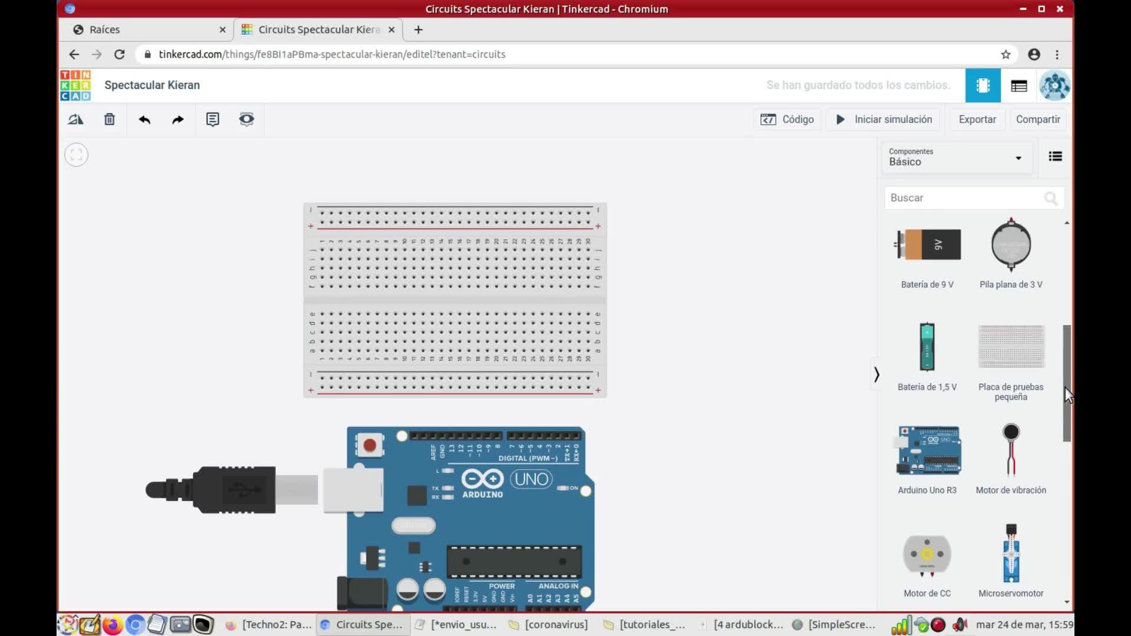The height and width of the screenshot is (636, 1131).
Task: Bookmark this page with star icon
Action: pyautogui.click(x=1006, y=54)
